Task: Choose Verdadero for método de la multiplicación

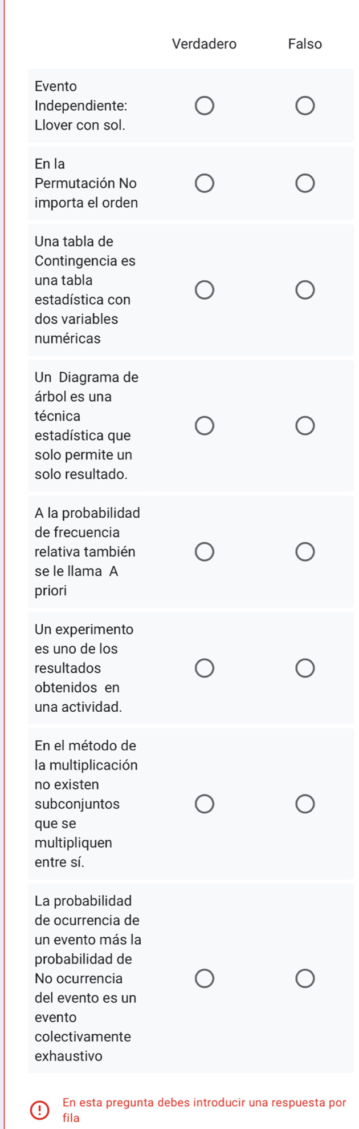Action: point(205,804)
